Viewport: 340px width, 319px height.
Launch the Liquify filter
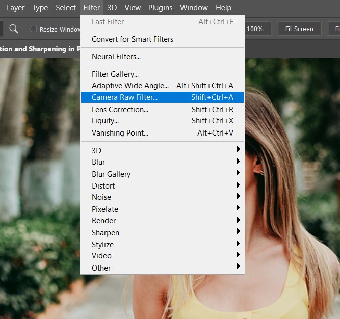coord(105,121)
